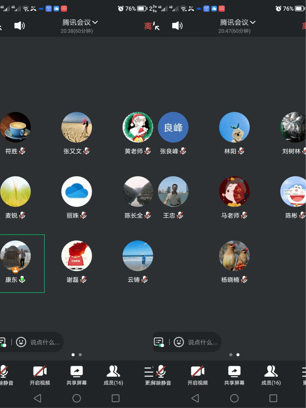Expand 腾讯会议 title dropdown showing 20:38
Screen dimensions: 306x408
pyautogui.click(x=80, y=22)
